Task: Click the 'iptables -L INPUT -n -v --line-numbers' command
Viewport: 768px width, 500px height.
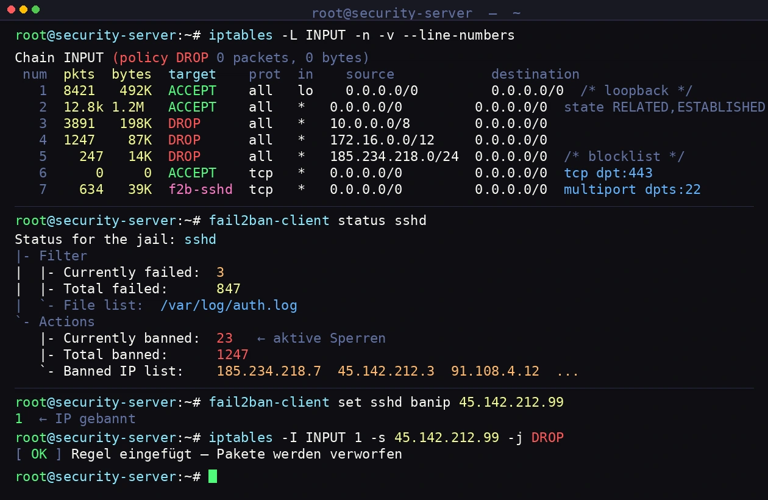Action: [361, 35]
